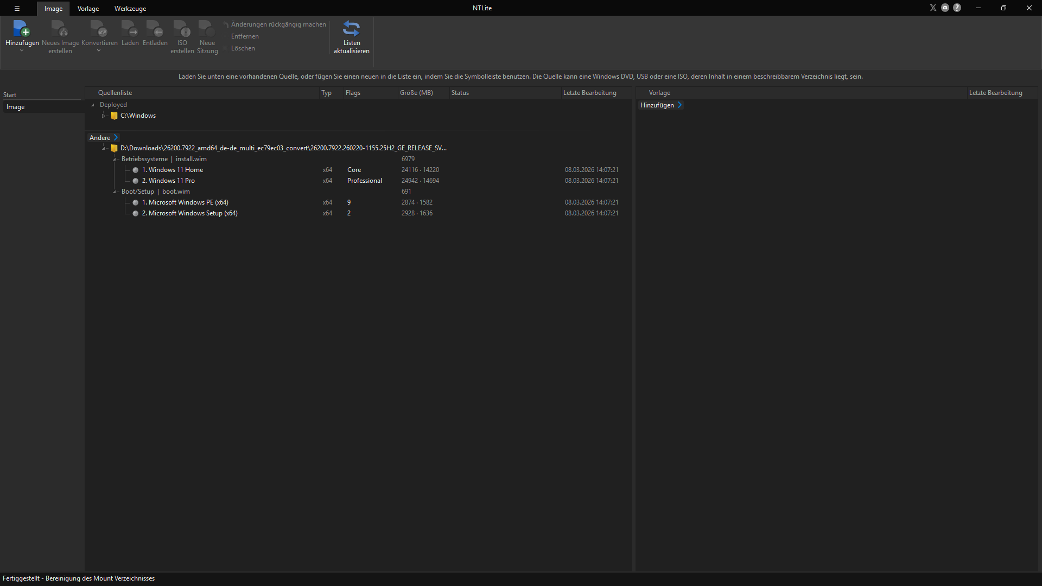Click the Konvertieren toolbar icon
1042x586 pixels.
click(x=99, y=29)
